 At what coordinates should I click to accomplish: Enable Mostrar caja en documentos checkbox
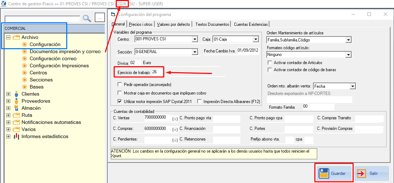click(120, 93)
